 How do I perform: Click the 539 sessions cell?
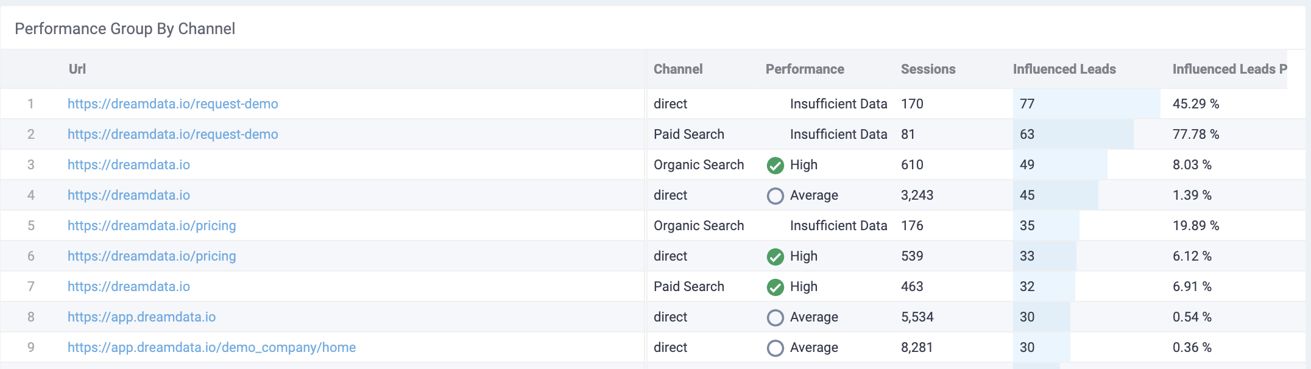point(912,256)
